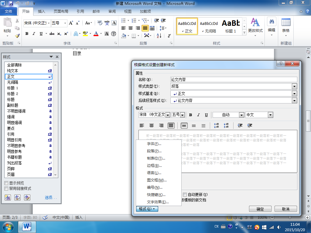Switch to the 页面布局 ribbon tab
Screen dimensions: 311x233
pyautogui.click(x=61, y=12)
